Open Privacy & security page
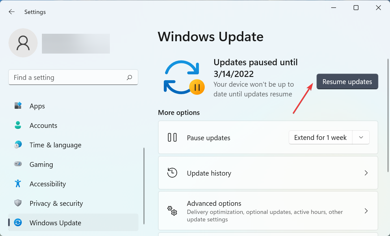Screen dimensions: 390x236 tap(73, 203)
